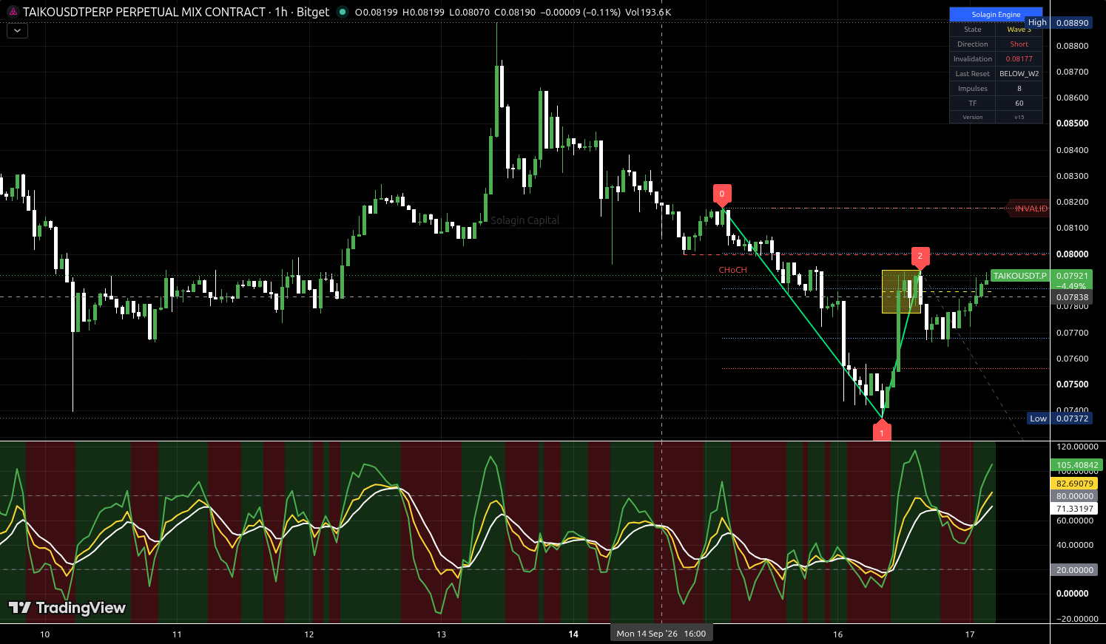Collapse the chart legend with the chevron

point(17,31)
